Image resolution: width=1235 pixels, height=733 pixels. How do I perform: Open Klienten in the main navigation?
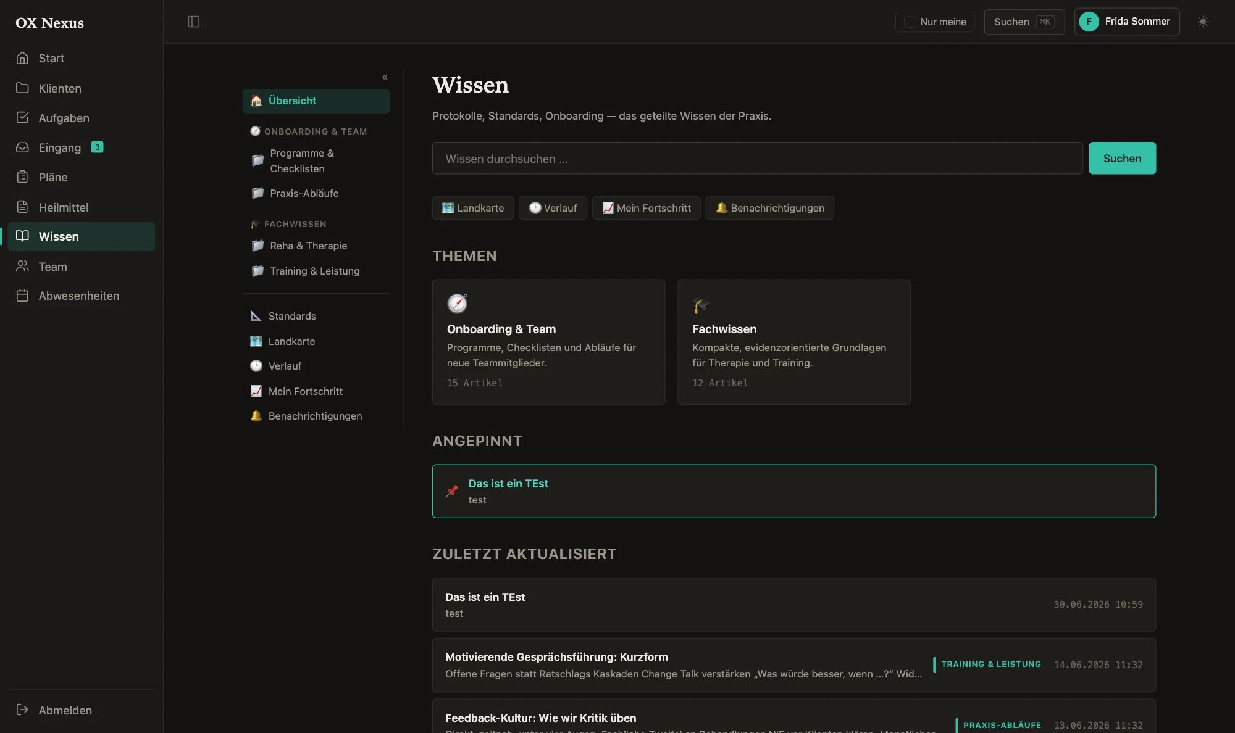81,88
